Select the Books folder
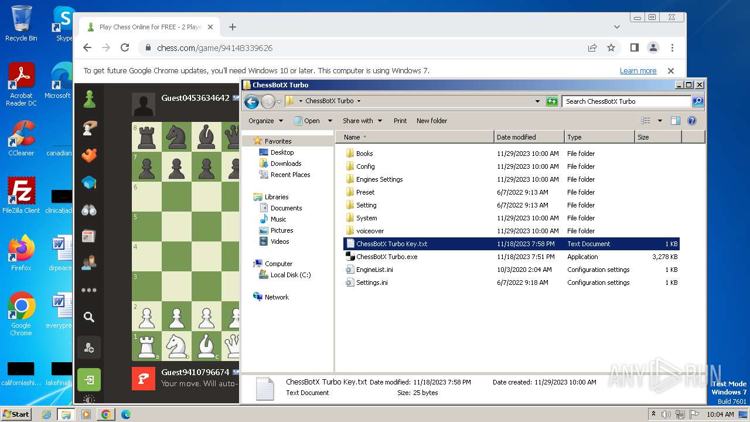The width and height of the screenshot is (750, 422). (511, 154)
